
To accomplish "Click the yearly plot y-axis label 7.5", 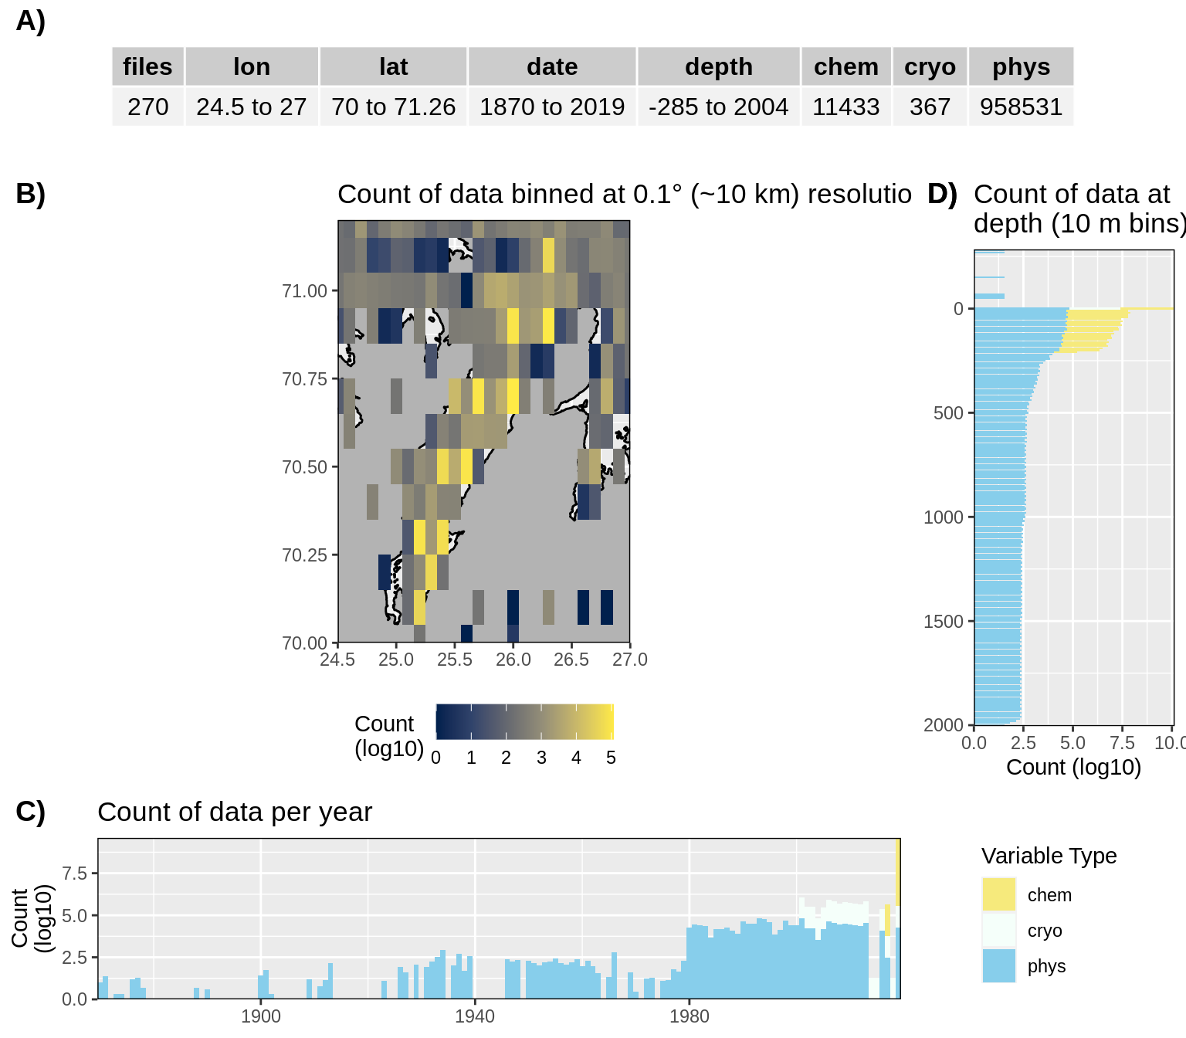I will pos(74,873).
